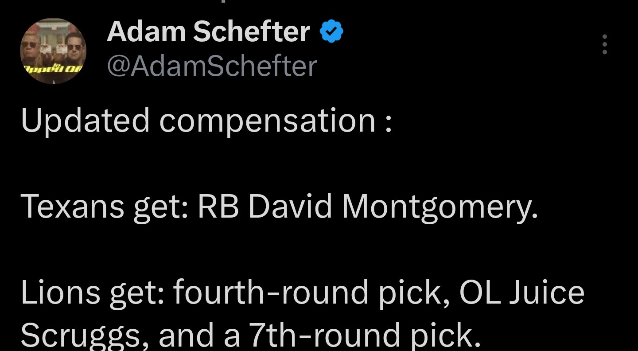638x351 pixels.
Task: Open the @AdamSchefter handle link
Action: tap(212, 66)
